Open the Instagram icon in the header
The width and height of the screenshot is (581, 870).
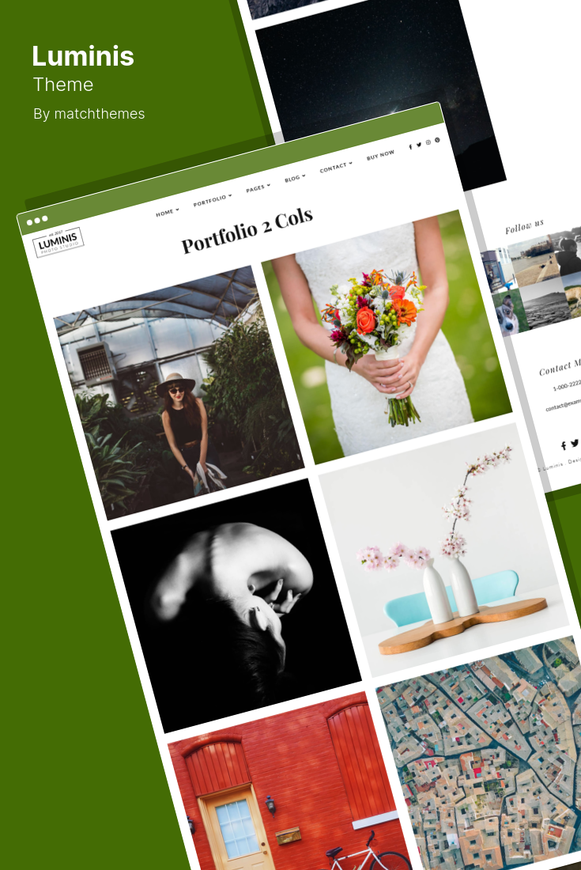pos(428,142)
